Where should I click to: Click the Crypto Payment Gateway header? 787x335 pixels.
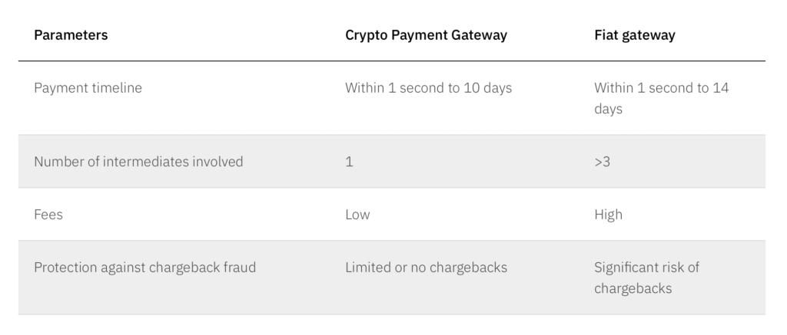[426, 35]
